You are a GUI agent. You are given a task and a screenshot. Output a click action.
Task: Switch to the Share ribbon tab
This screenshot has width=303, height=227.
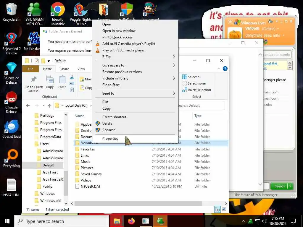point(65,69)
